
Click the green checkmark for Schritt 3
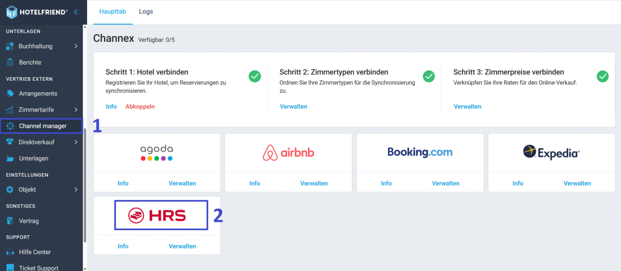click(x=602, y=76)
